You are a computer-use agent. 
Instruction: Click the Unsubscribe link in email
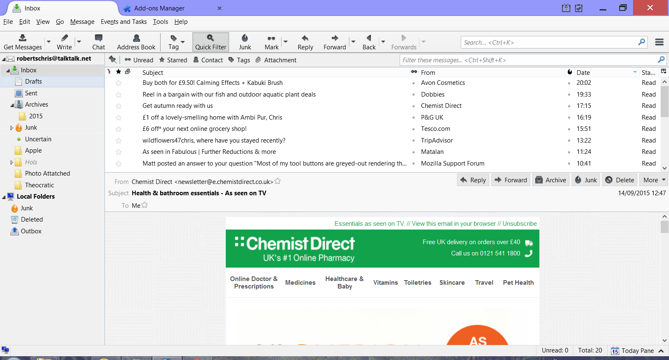click(x=519, y=224)
